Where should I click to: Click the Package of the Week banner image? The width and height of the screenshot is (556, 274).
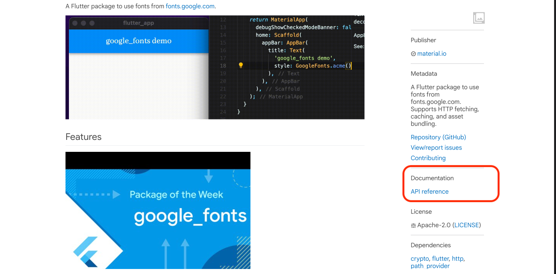(158, 210)
